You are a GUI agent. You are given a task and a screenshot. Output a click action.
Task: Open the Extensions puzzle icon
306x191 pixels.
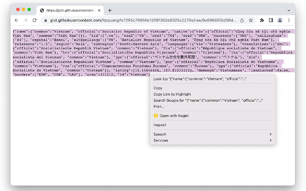(x=262, y=21)
